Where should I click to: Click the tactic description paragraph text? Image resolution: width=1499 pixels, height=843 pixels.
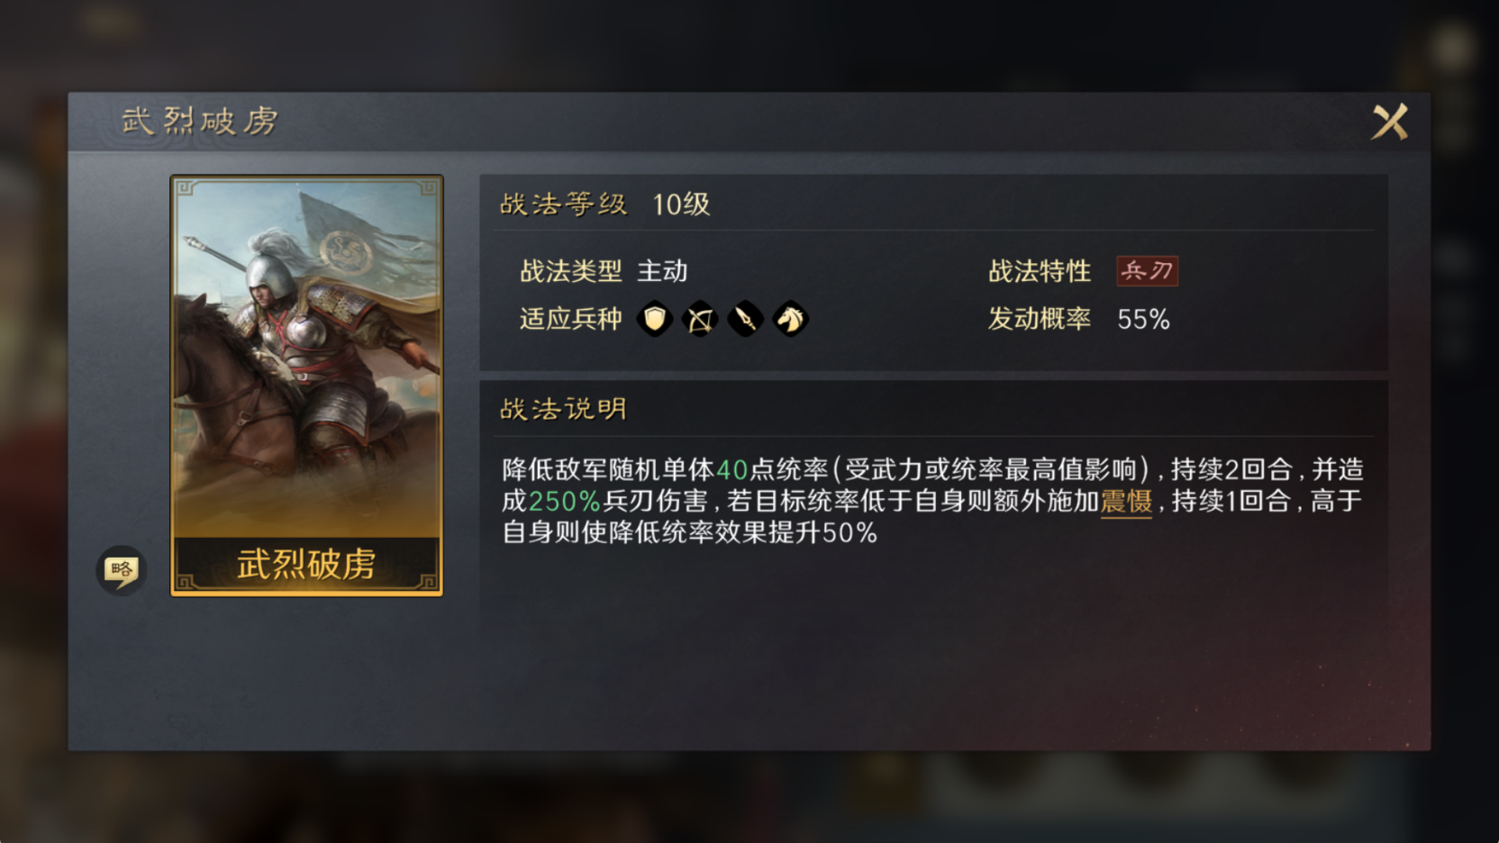click(932, 501)
